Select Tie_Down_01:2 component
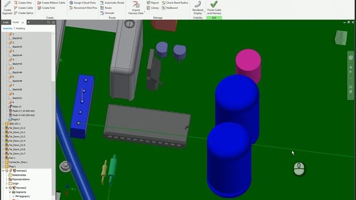The height and width of the screenshot is (200, 356). click(17, 128)
